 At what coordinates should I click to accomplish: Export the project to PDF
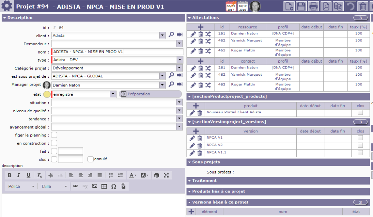tap(326, 6)
